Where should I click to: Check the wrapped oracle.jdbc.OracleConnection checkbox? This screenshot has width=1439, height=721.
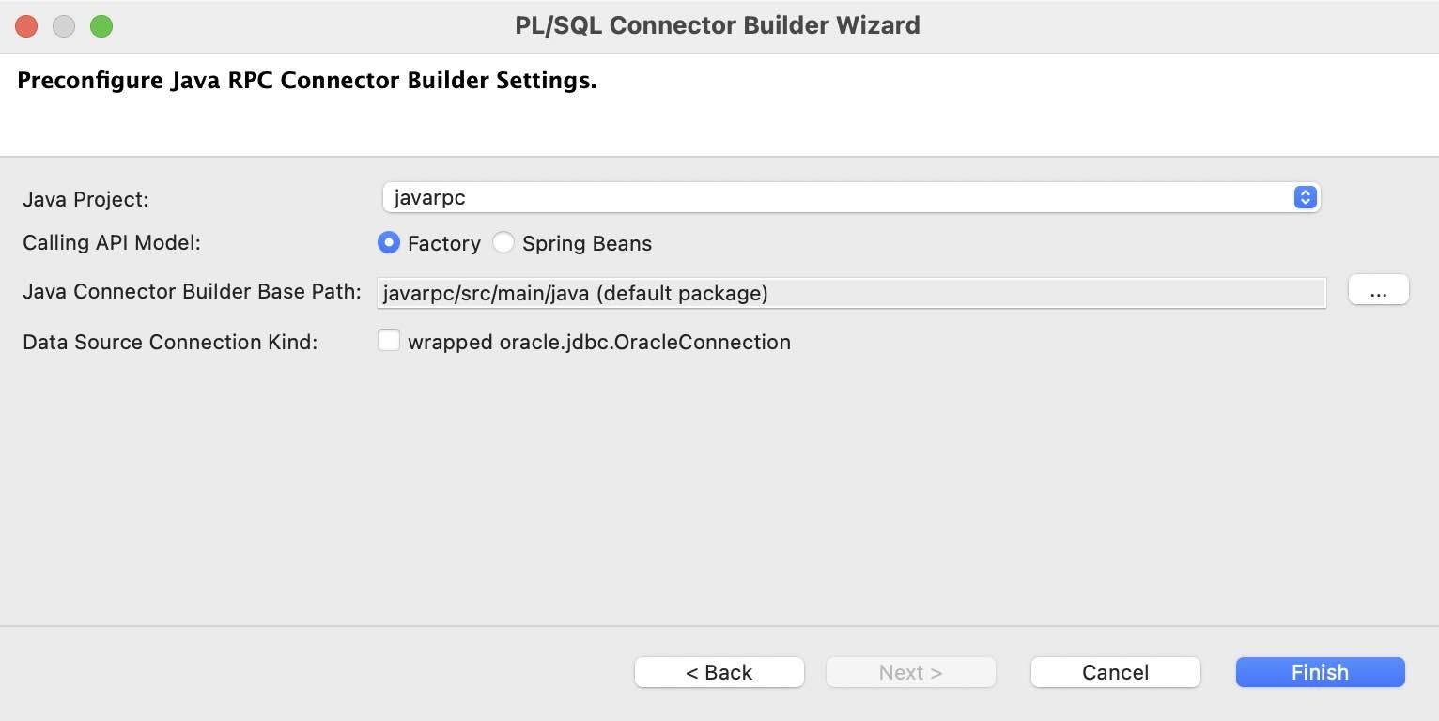[x=388, y=340]
